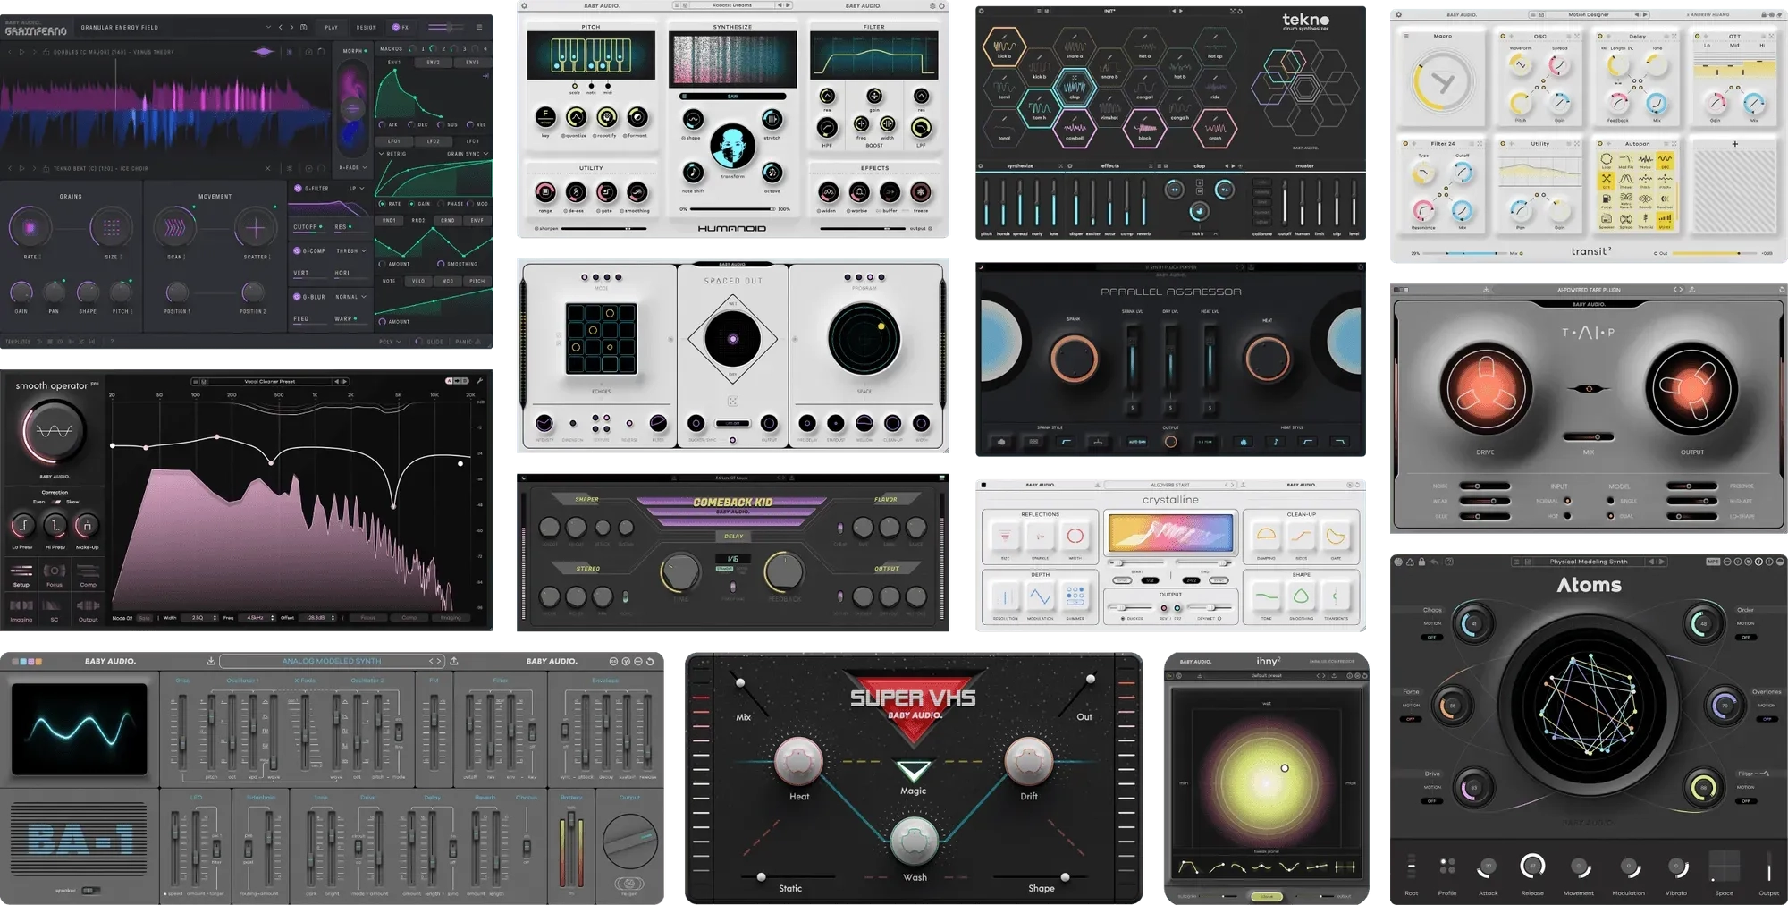Image resolution: width=1788 pixels, height=905 pixels.
Task: Toggle the FX button in Grainferno's header
Action: tap(401, 28)
